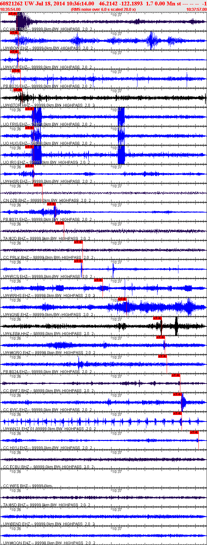This screenshot has width=207, height=545.
Task: Click the 10:37 time tick on UW MOON trace
Action: (117, 529)
